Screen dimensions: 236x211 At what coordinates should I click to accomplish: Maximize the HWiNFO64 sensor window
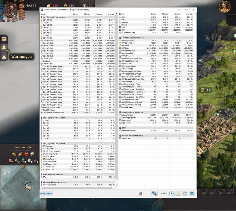click(186, 10)
